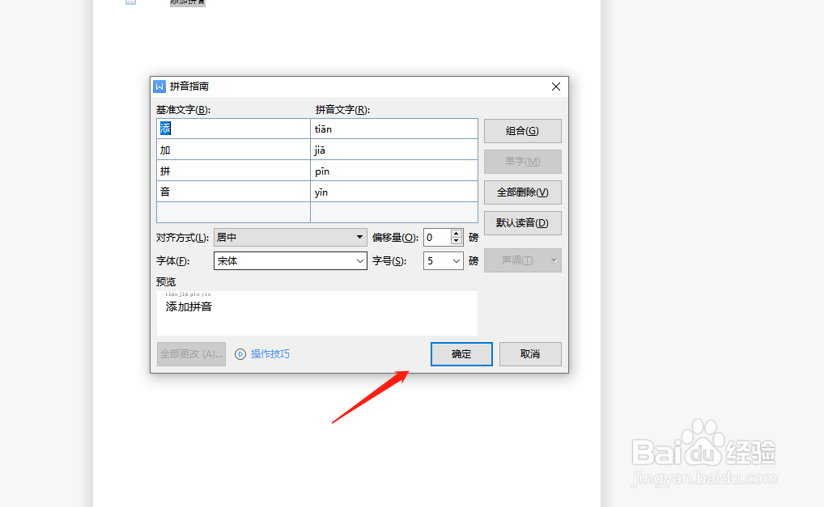Click the WPS icon in the dialog title
Image resolution: width=824 pixels, height=507 pixels.
[x=159, y=86]
